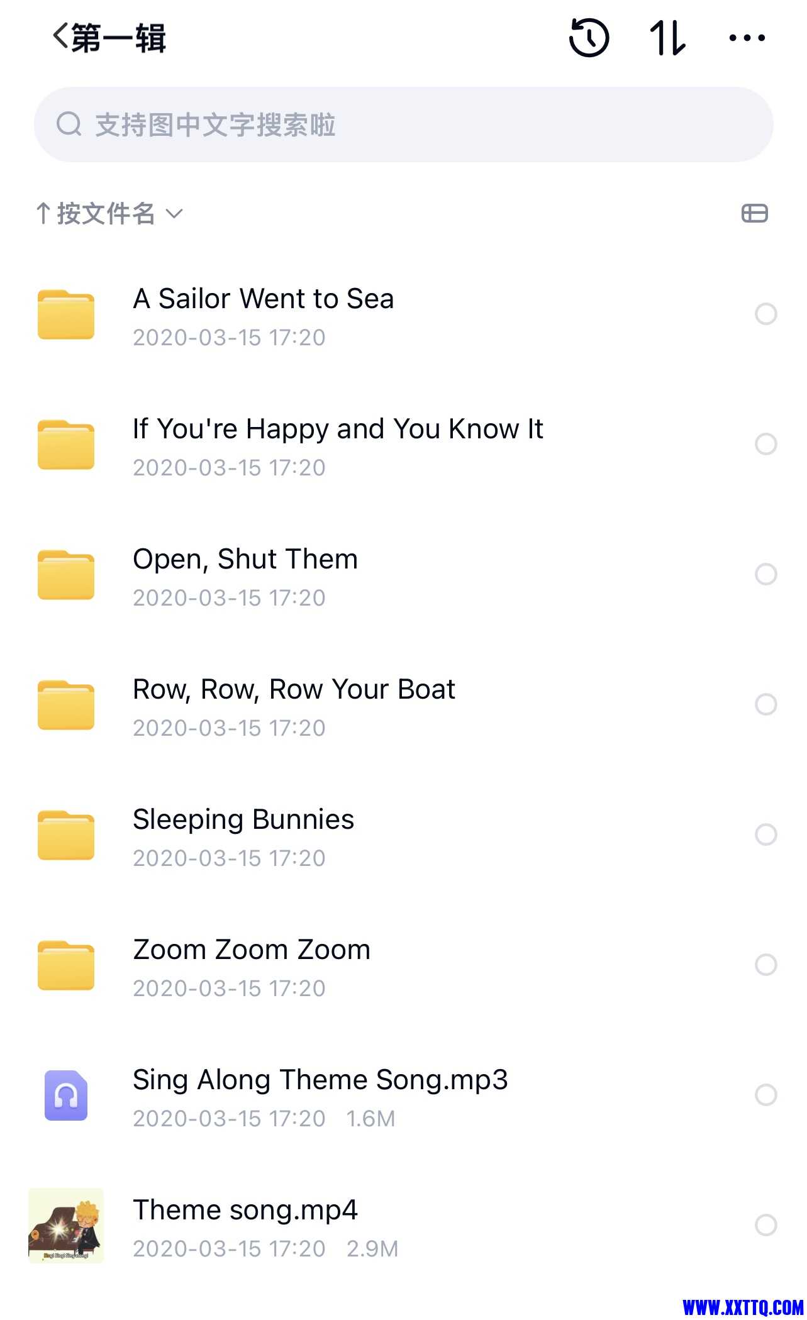This screenshot has width=807, height=1320.
Task: Open the three-dot more options menu
Action: 747,38
